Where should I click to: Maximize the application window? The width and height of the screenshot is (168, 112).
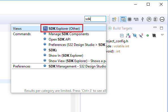coord(148,4)
